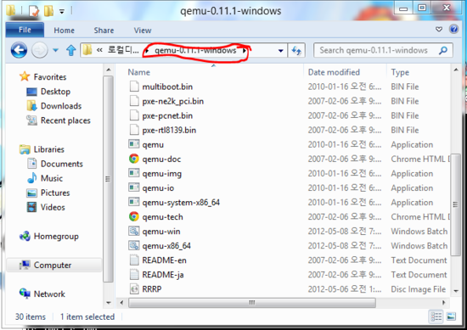This screenshot has width=467, height=330.
Task: Select the qemu application icon
Action: [x=134, y=144]
